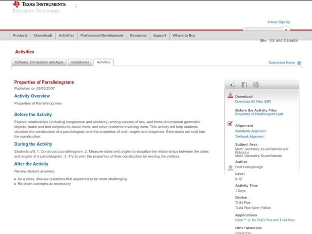Expand the Support navigation menu
The image size is (312, 234).
tap(160, 35)
